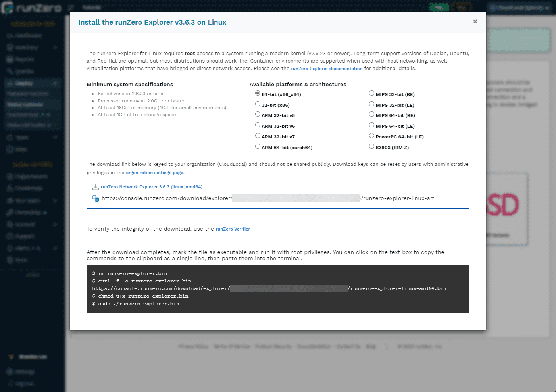Go to the organization settings page link

click(154, 173)
